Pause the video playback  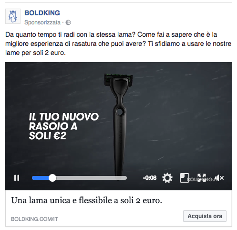click(17, 178)
